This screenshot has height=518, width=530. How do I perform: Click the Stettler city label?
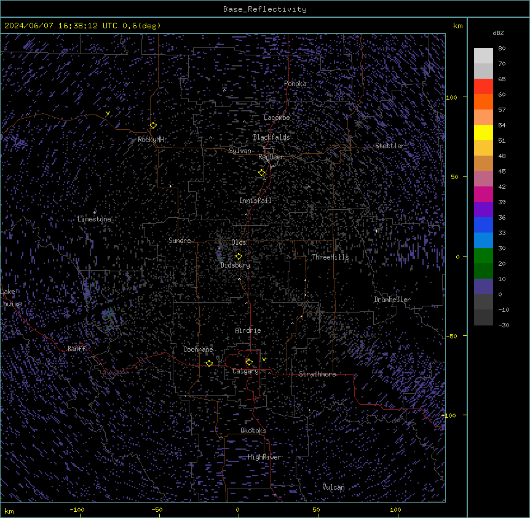[389, 146]
